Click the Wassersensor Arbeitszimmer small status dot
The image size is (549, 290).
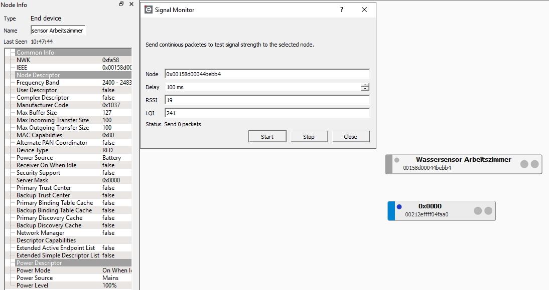click(396, 160)
